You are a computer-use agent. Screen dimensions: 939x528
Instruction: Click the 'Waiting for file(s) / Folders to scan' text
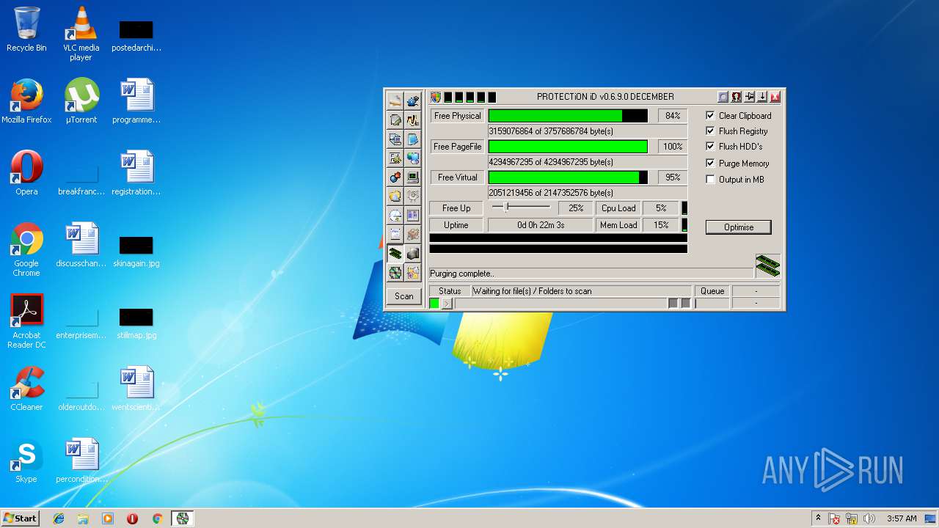pos(532,291)
